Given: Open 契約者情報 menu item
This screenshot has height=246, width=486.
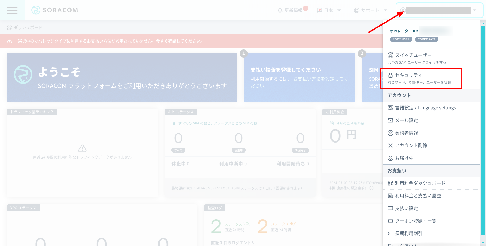Looking at the screenshot, I should click(432, 133).
